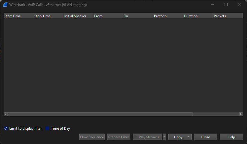Sort by the From column header
This screenshot has height=144, width=247.
coord(108,16)
